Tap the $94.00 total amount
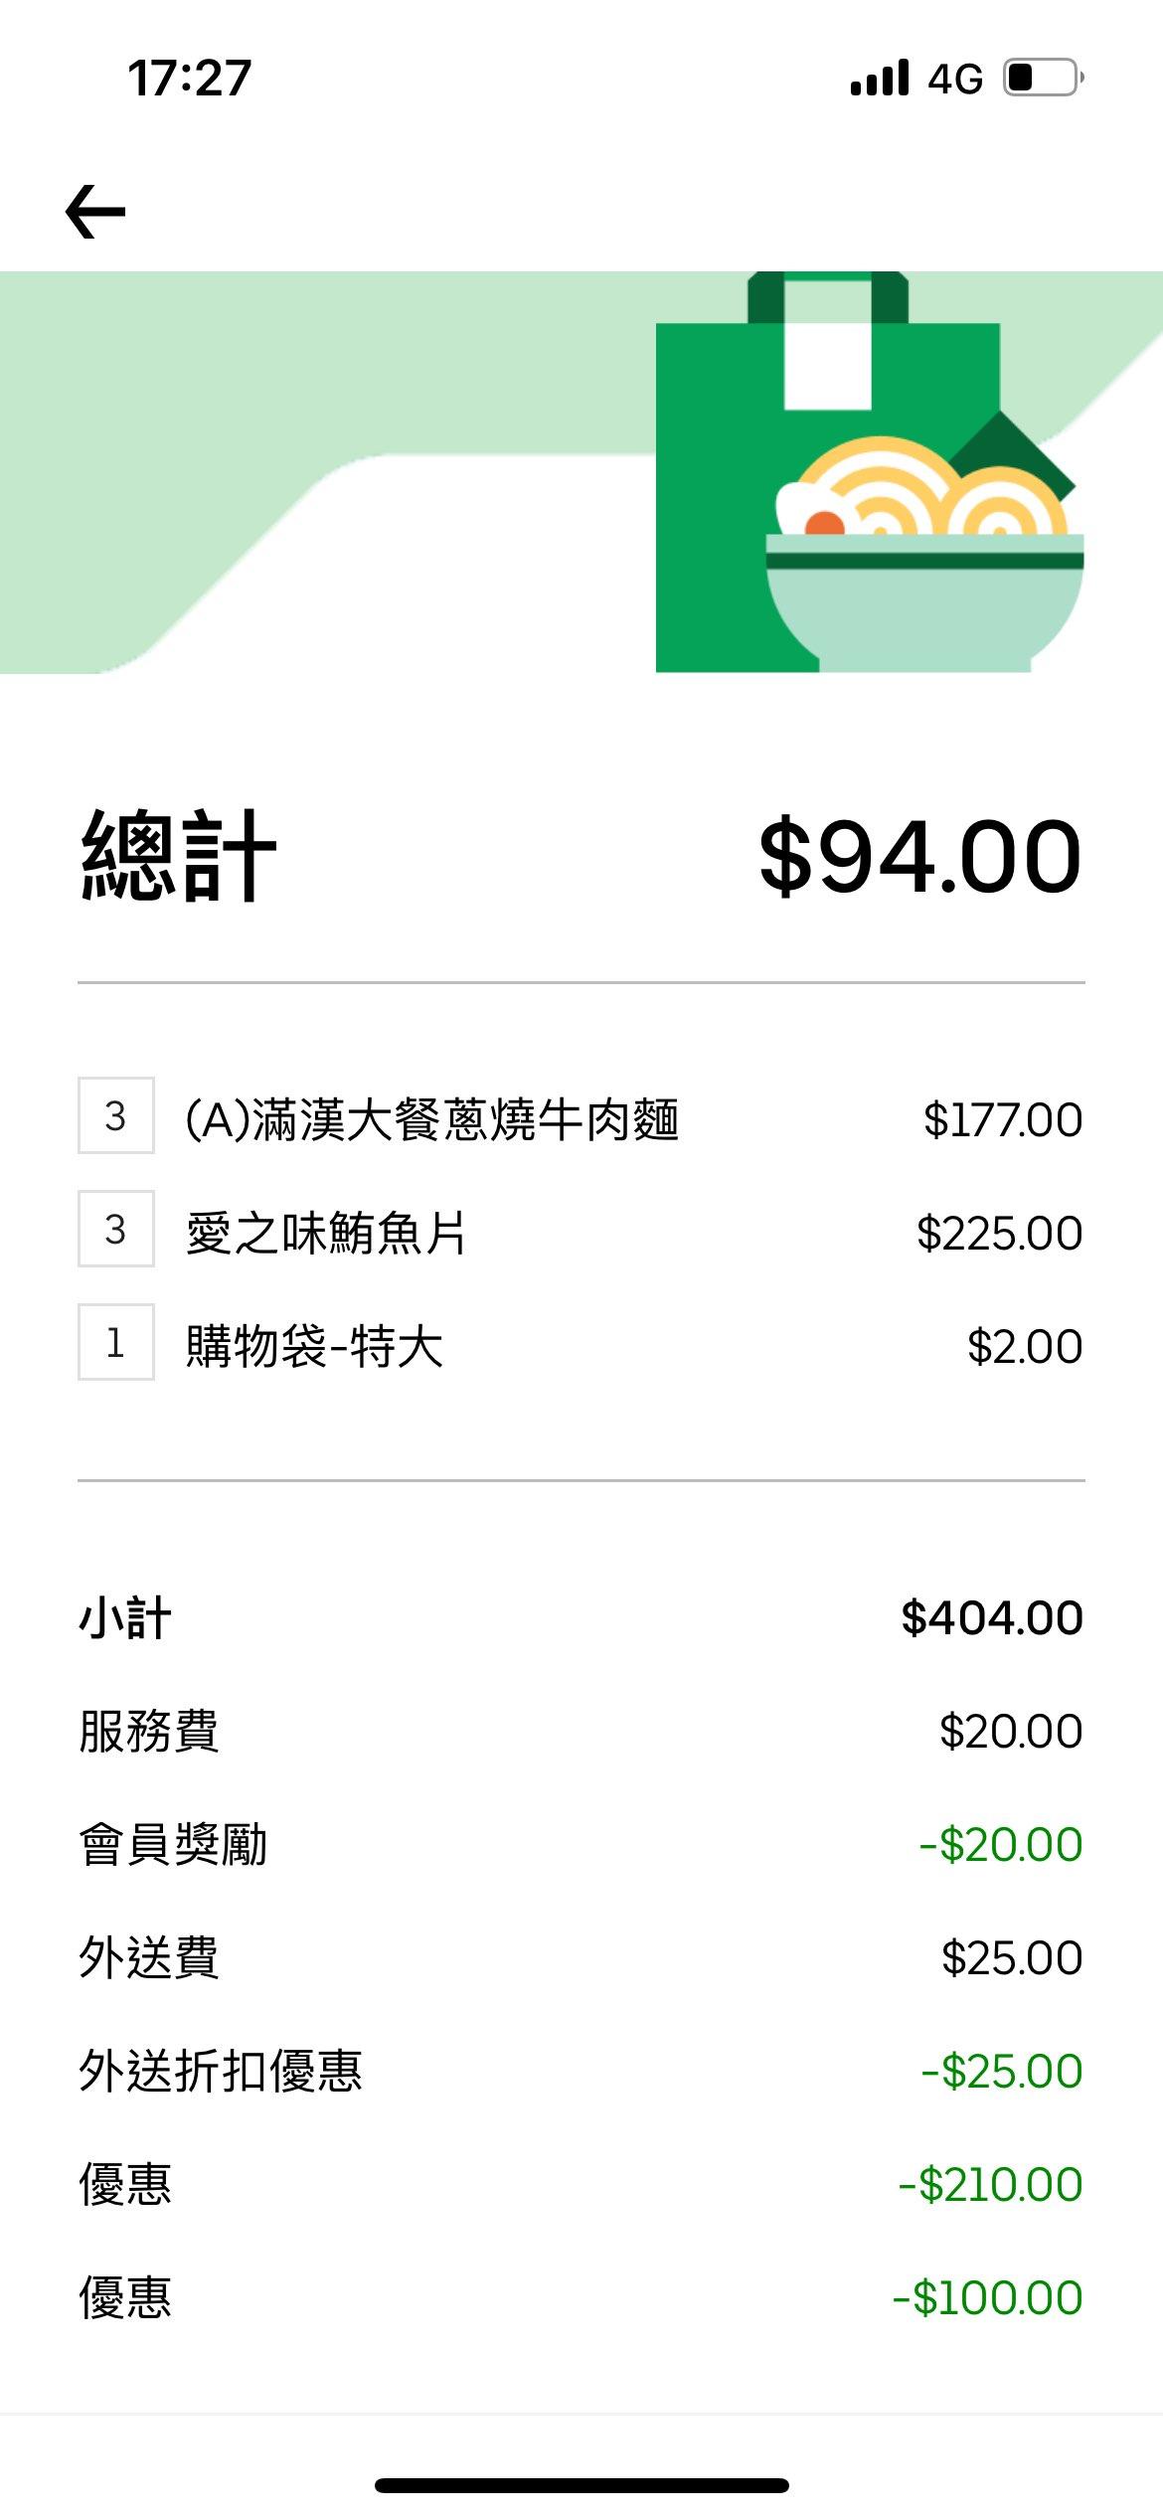Image resolution: width=1163 pixels, height=2517 pixels. [x=919, y=856]
